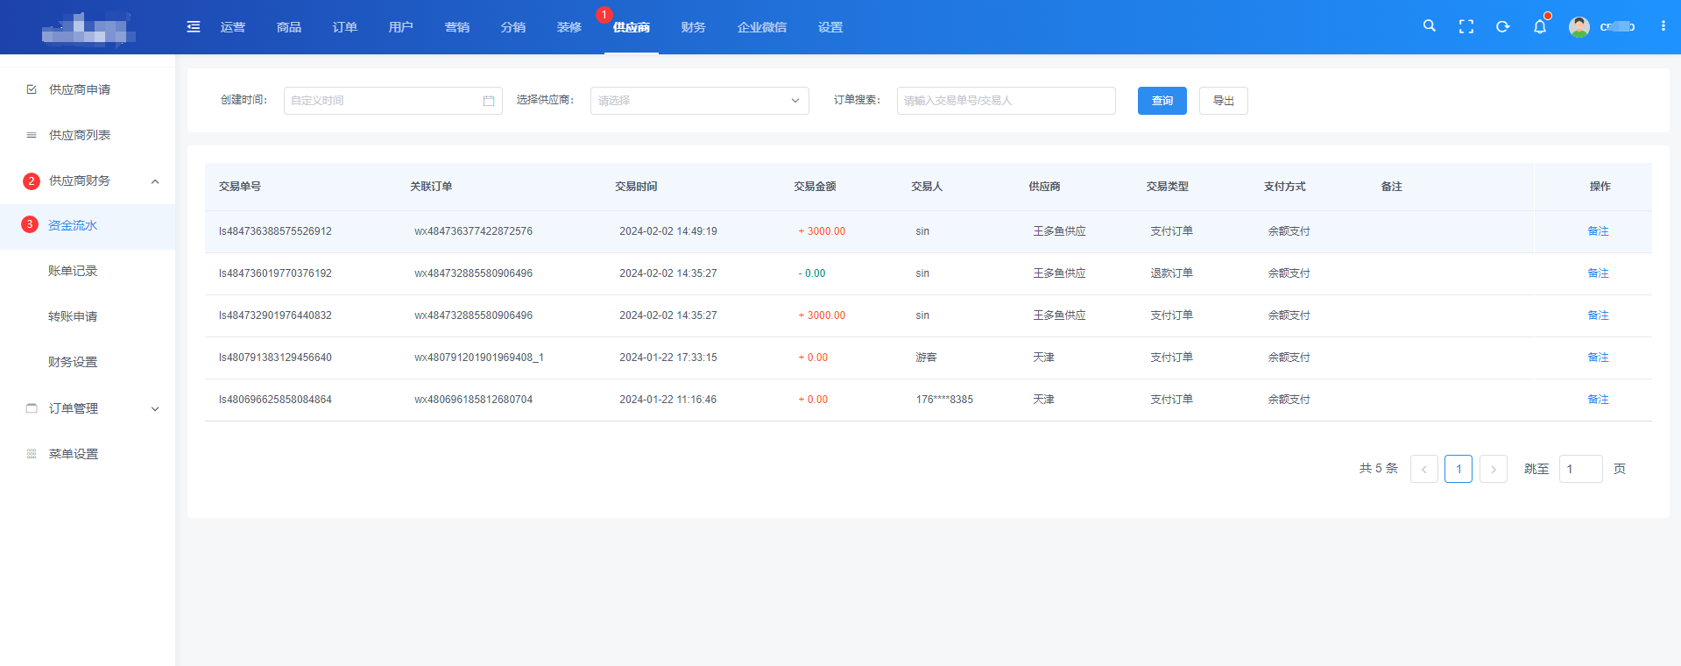Click the search magnifier icon in header
Viewport: 1681px width, 666px height.
pyautogui.click(x=1429, y=26)
